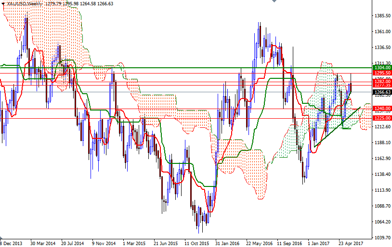The image size is (392, 247).
Task: Click the 1162.90 price scale label
Action: [381, 159]
